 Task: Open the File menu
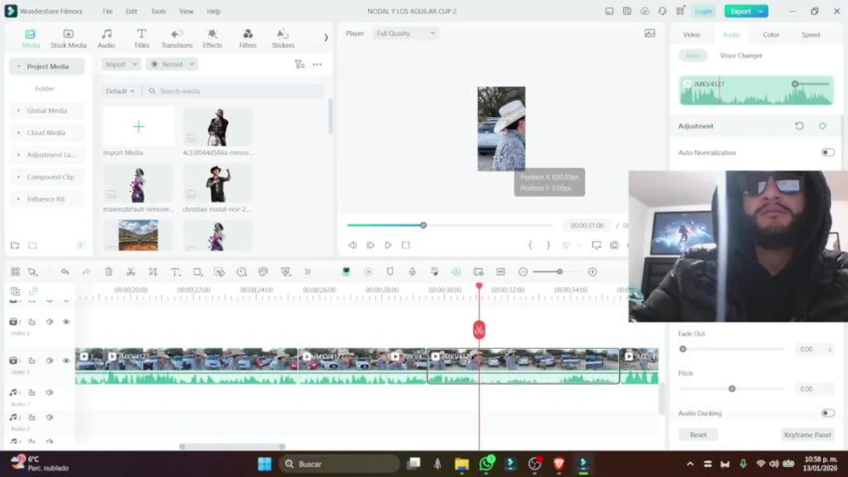click(x=107, y=11)
